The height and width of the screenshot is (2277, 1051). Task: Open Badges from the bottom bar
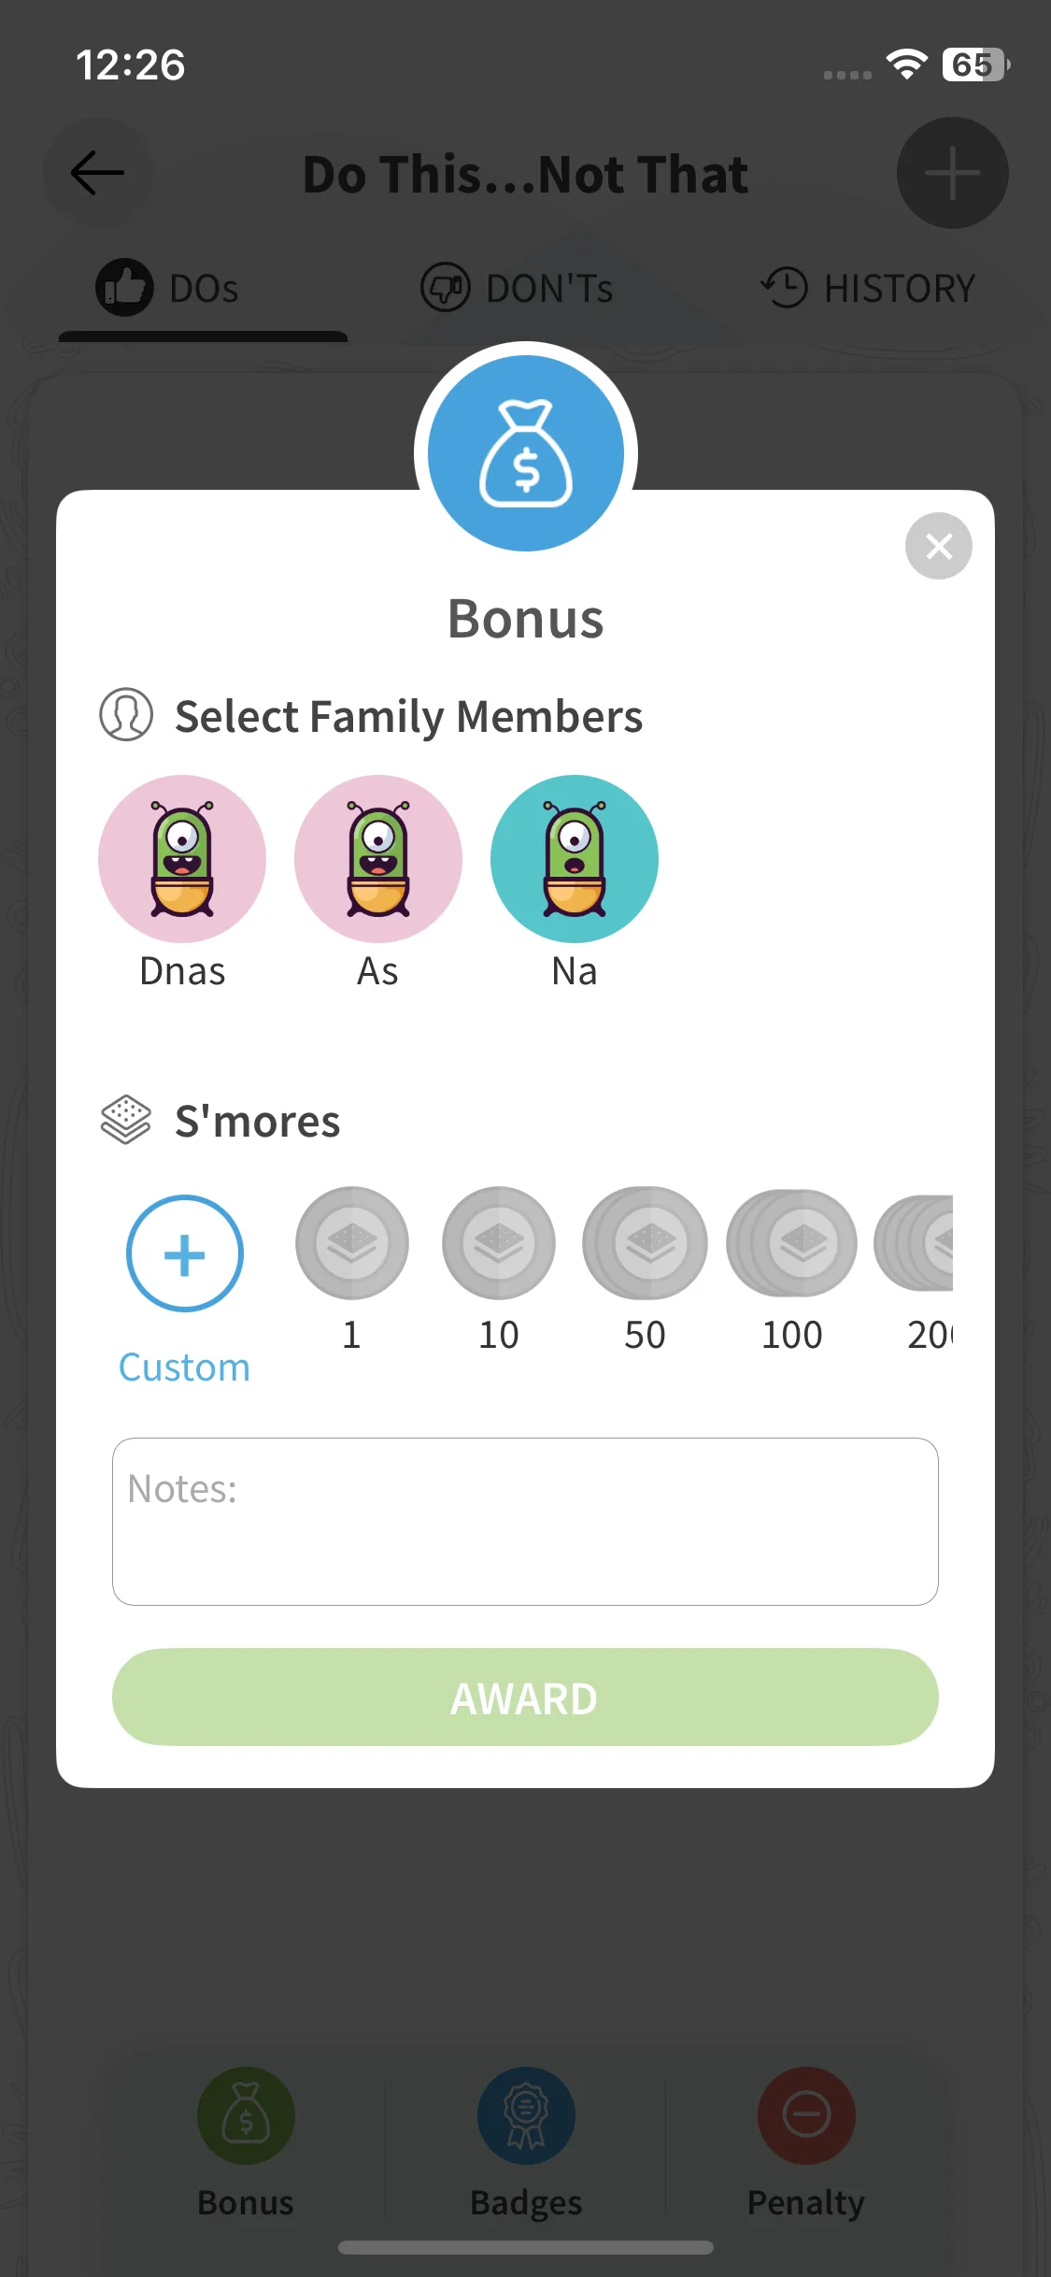[x=526, y=2115]
